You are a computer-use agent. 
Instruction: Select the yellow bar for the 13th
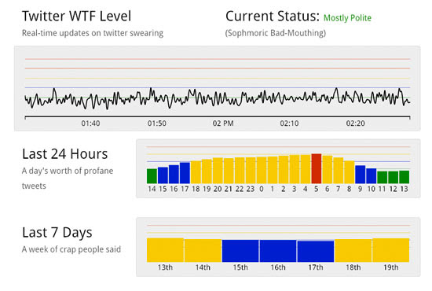(165, 250)
